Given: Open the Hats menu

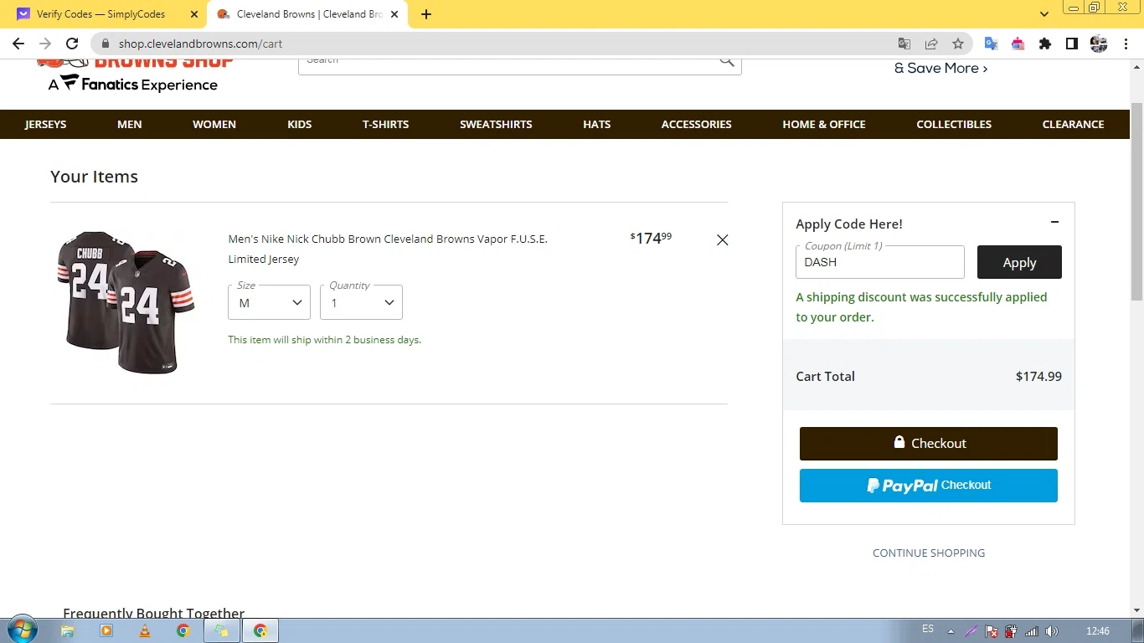Looking at the screenshot, I should 597,124.
